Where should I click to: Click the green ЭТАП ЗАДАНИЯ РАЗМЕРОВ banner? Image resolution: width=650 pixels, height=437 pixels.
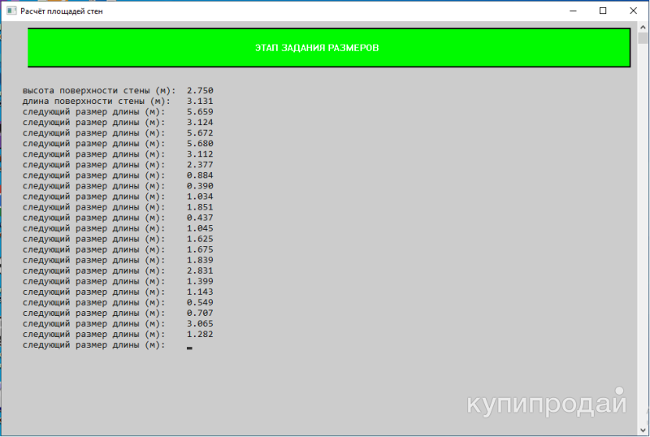click(329, 48)
